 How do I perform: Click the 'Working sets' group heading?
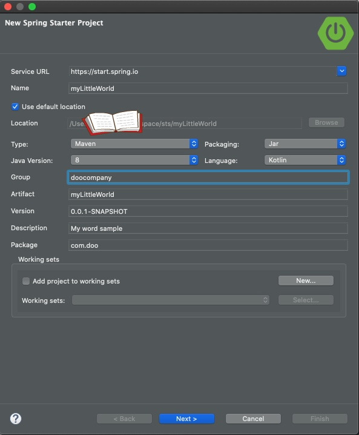(39, 259)
